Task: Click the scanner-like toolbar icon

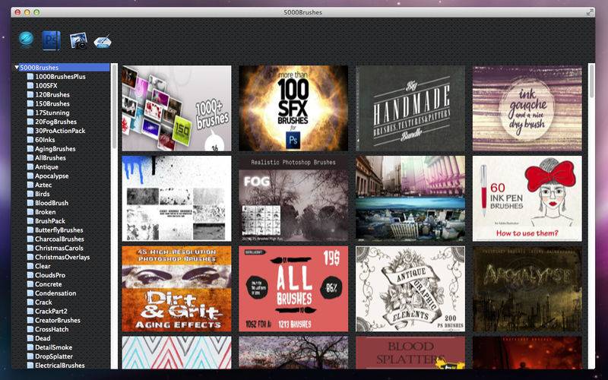Action: click(x=103, y=42)
